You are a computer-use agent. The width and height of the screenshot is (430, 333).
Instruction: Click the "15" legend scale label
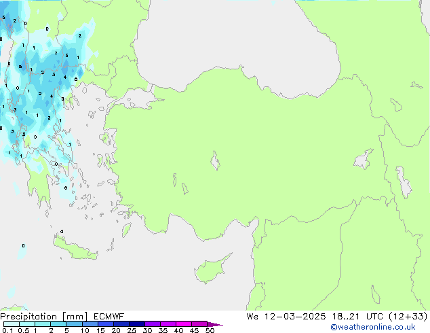(x=100, y=330)
